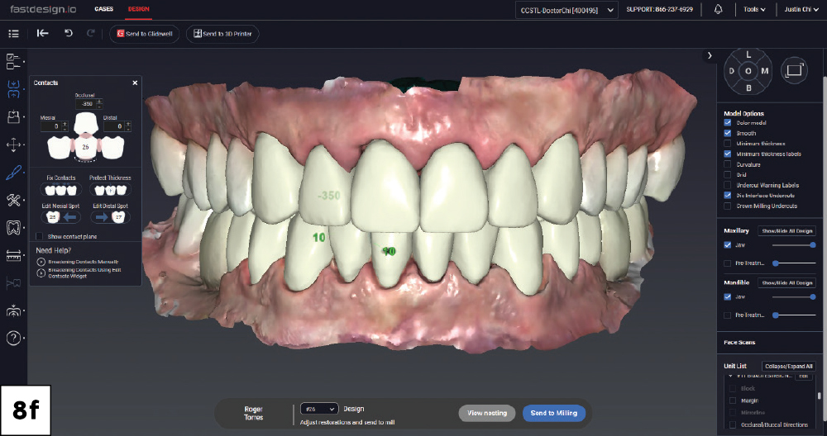Redo the last action
This screenshot has width=827, height=436.
(x=91, y=33)
